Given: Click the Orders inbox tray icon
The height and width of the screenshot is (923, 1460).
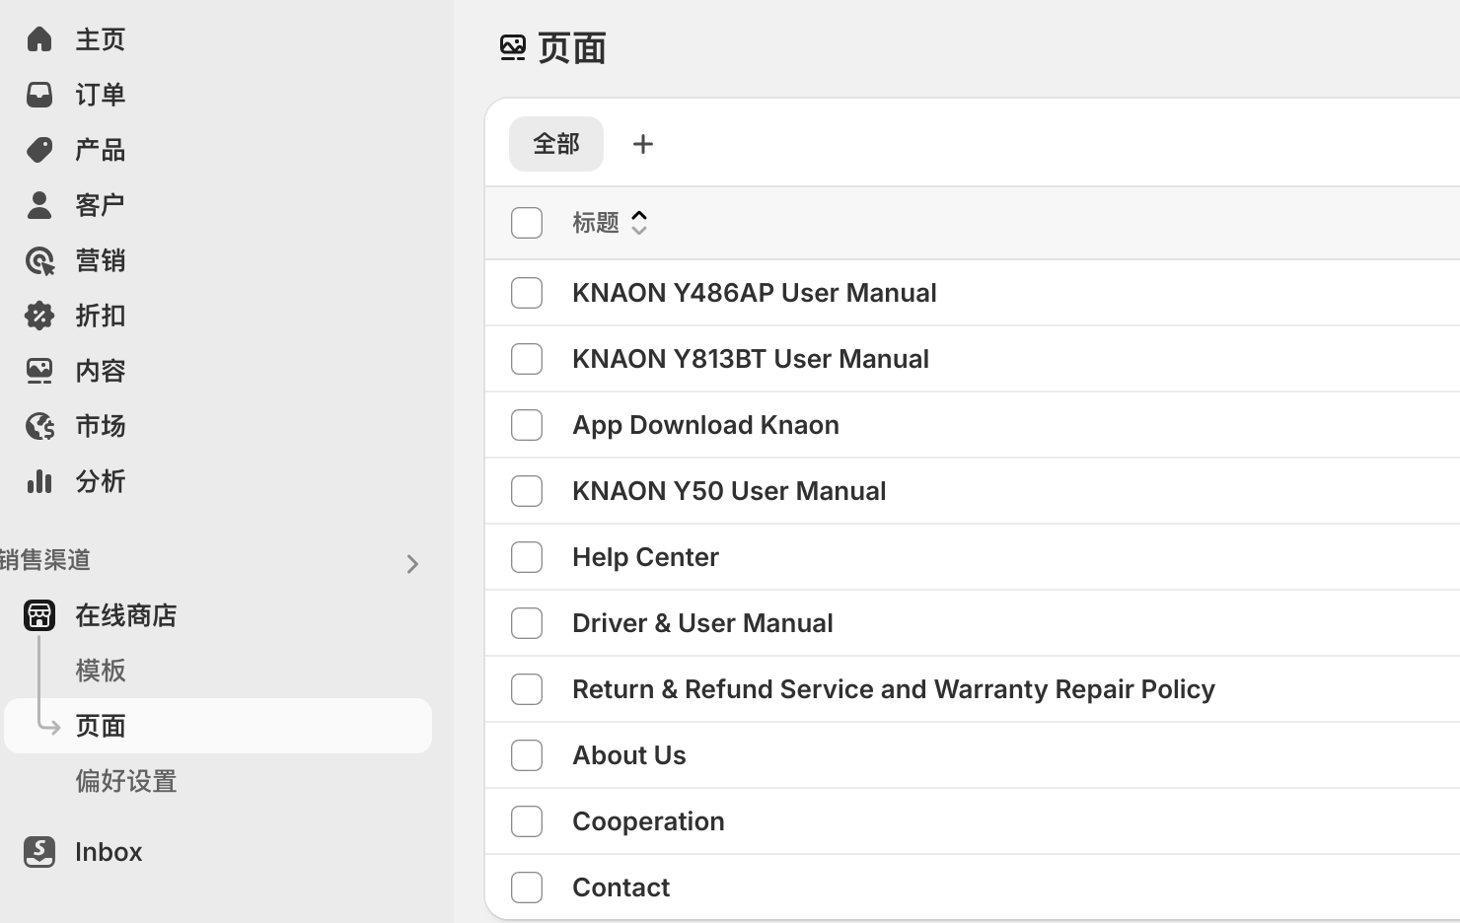Looking at the screenshot, I should pos(39,95).
